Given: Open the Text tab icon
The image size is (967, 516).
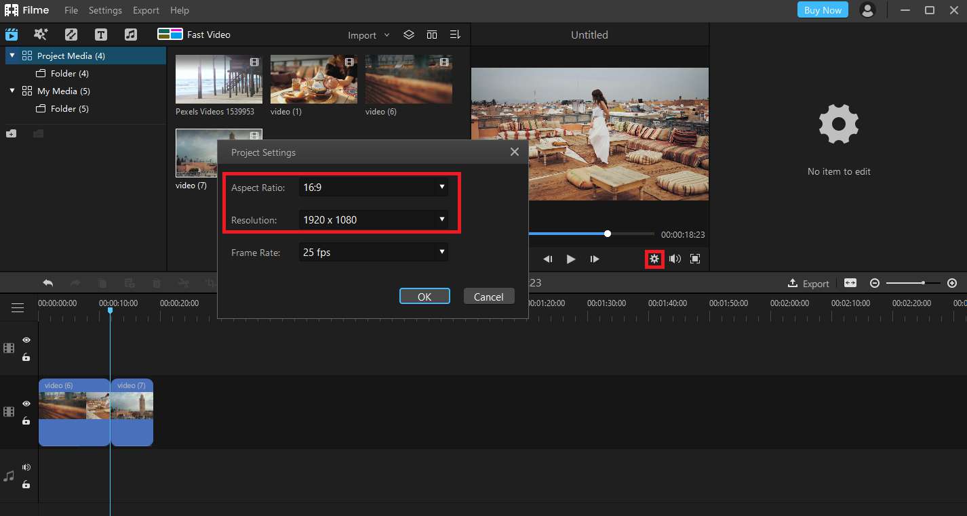Looking at the screenshot, I should click(x=101, y=35).
